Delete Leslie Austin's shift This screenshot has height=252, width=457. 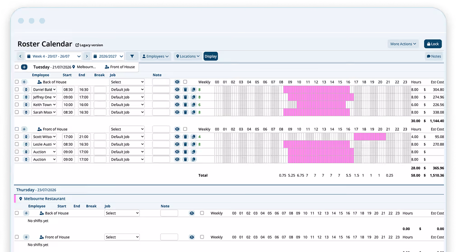[x=185, y=144]
